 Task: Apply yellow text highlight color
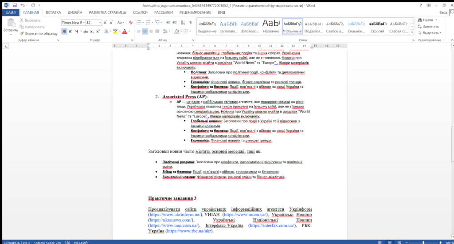(x=115, y=31)
